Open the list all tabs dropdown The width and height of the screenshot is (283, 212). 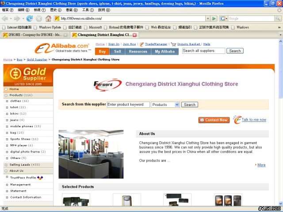pyautogui.click(x=280, y=35)
